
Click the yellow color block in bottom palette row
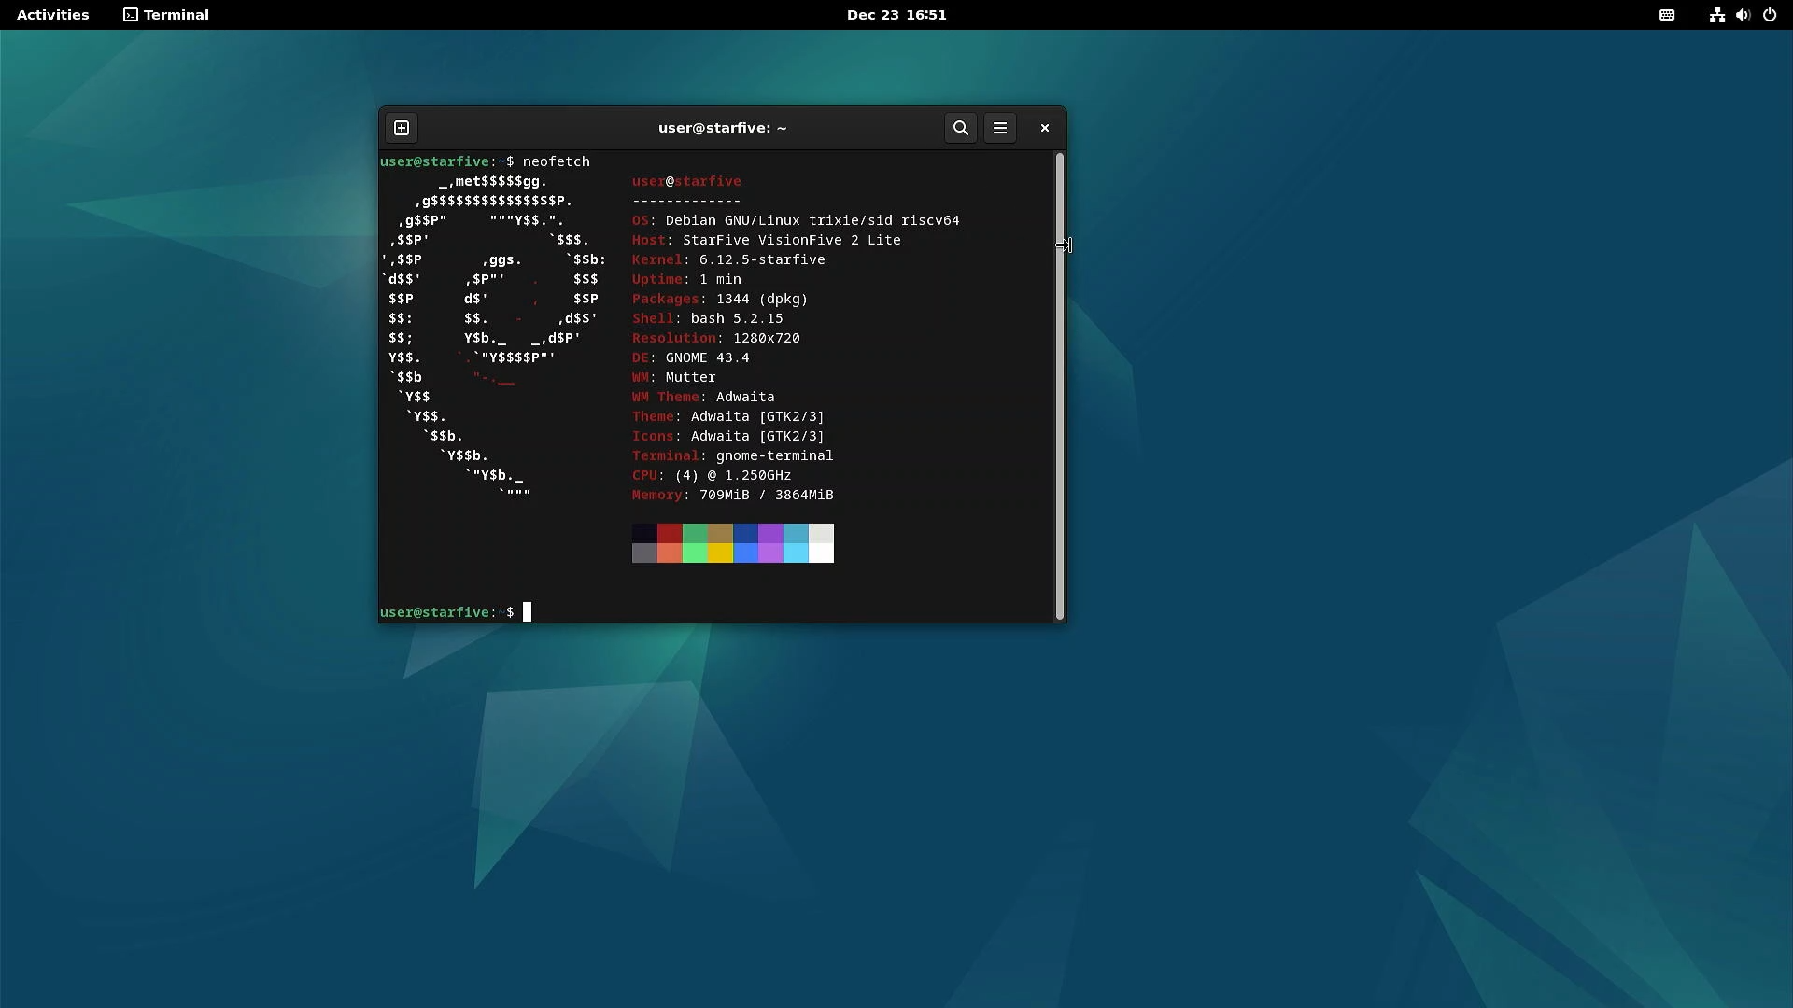coord(720,553)
